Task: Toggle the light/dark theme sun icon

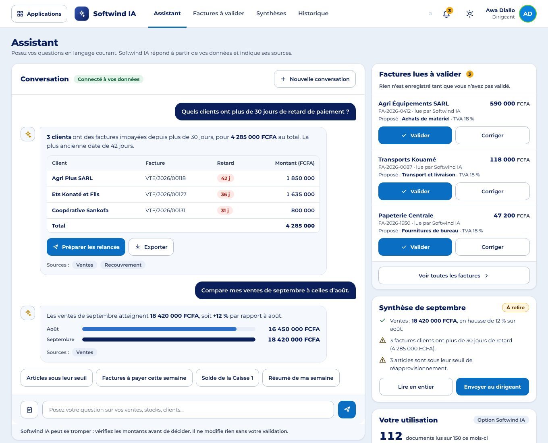Action: (470, 14)
